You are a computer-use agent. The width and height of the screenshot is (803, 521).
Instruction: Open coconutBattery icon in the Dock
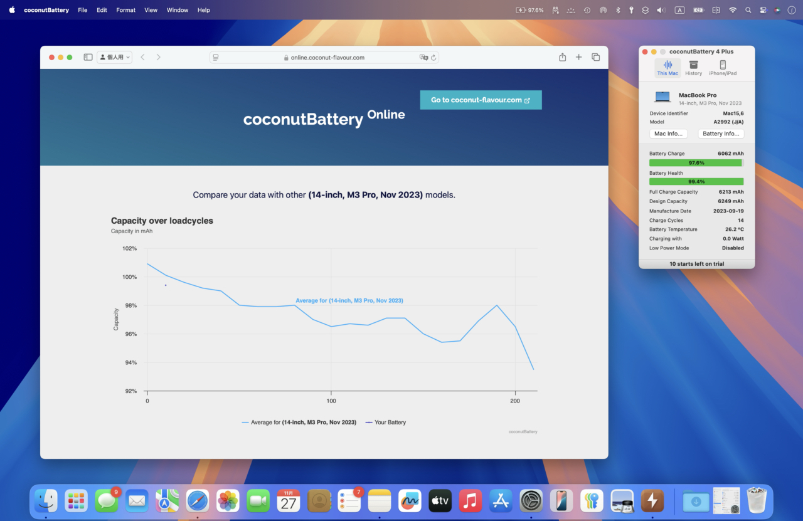(x=652, y=500)
